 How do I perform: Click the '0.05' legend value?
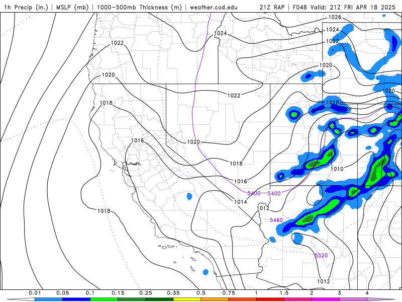tap(62, 293)
